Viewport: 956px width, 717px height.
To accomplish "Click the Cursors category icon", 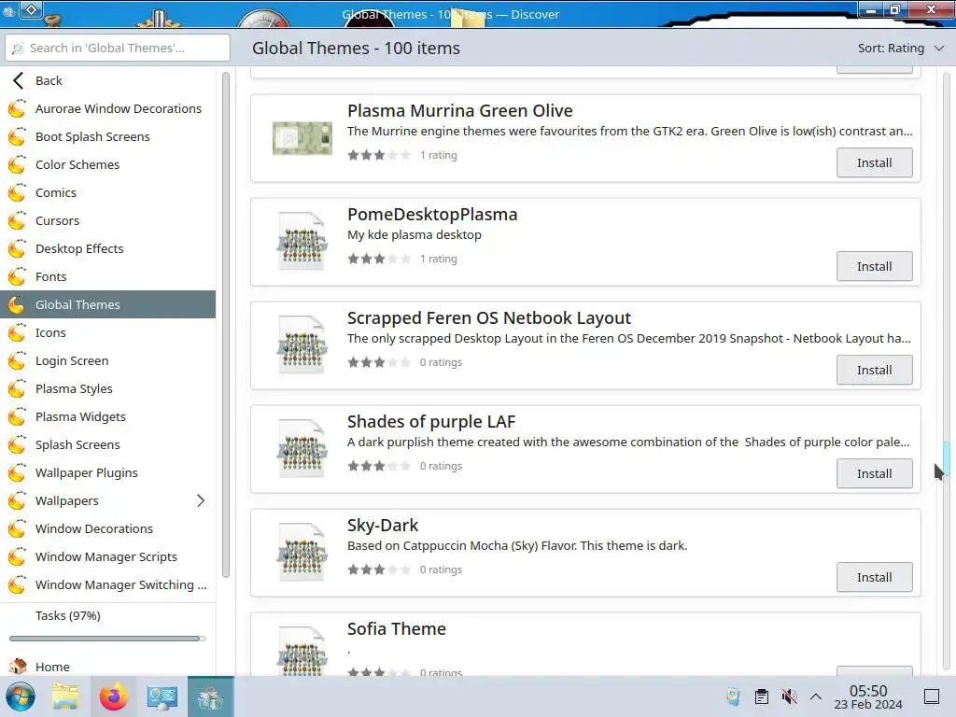I will (17, 220).
